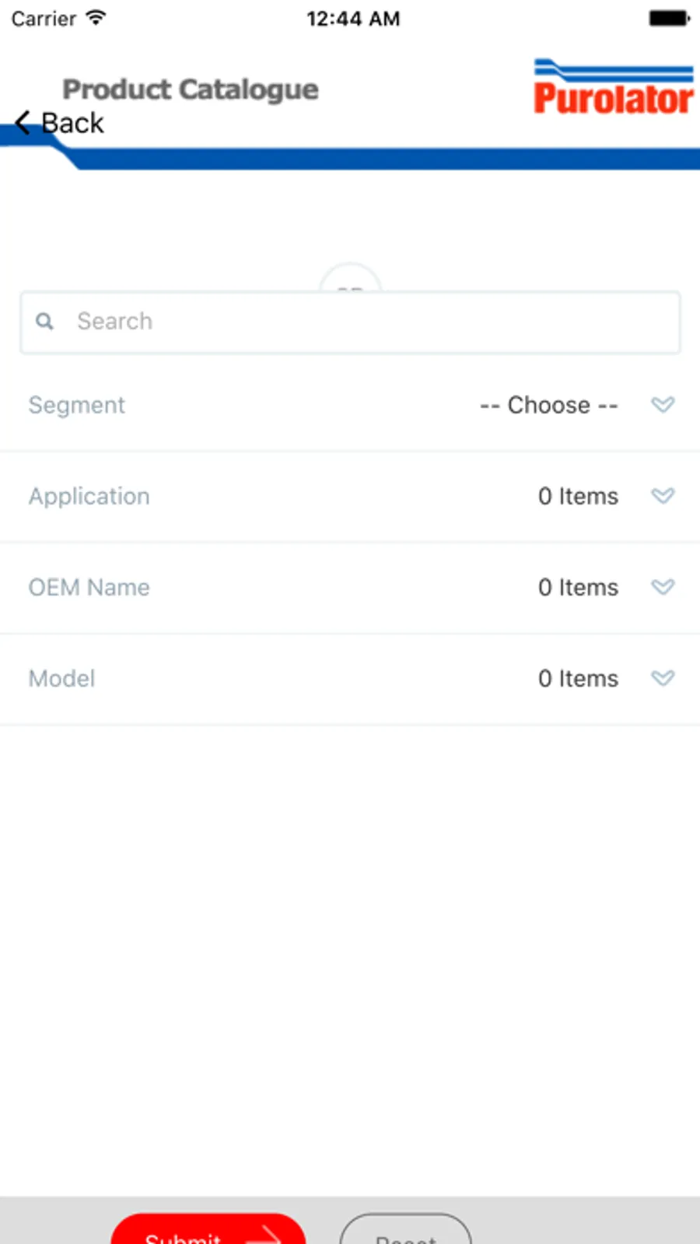Screen dimensions: 700x1244
Task: Click the arrow icon on Submit button
Action: click(x=268, y=1234)
